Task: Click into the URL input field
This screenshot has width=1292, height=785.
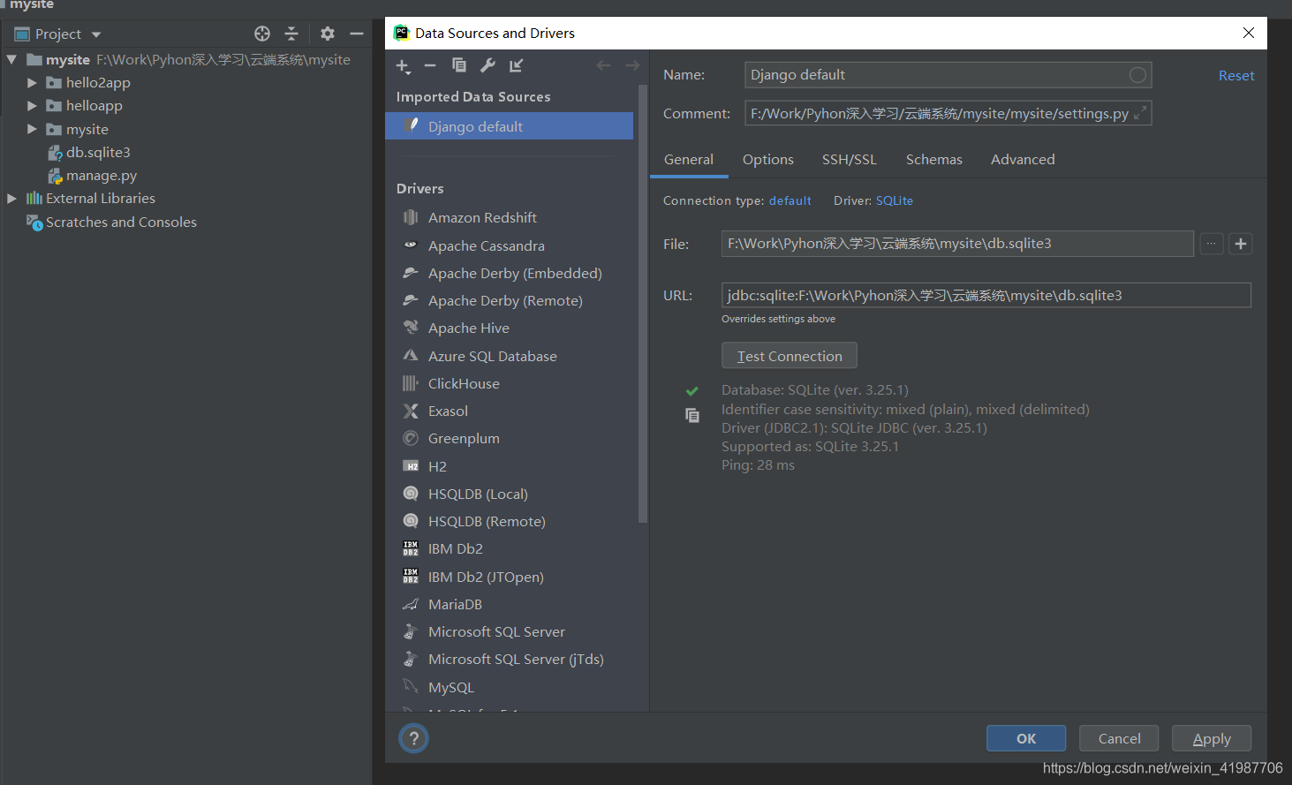Action: (x=986, y=295)
